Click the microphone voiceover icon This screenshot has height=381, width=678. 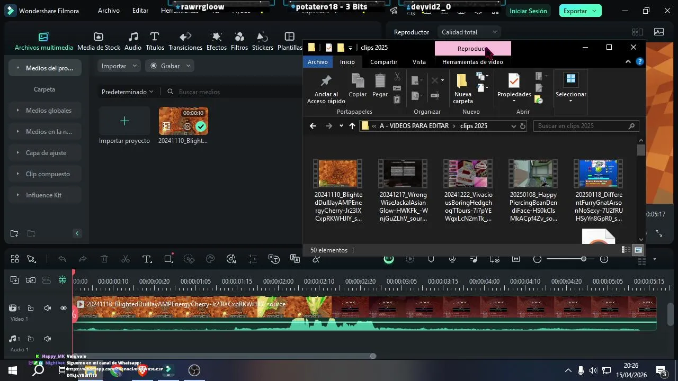click(x=452, y=259)
